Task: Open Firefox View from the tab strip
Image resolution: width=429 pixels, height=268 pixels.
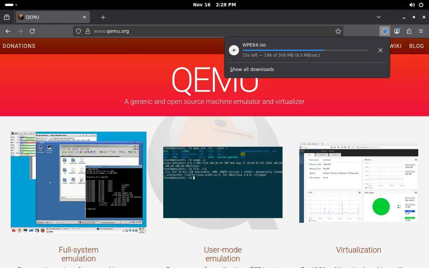Action: click(7, 17)
